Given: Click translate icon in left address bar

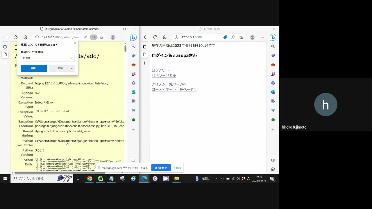Looking at the screenshot, I should [x=94, y=37].
